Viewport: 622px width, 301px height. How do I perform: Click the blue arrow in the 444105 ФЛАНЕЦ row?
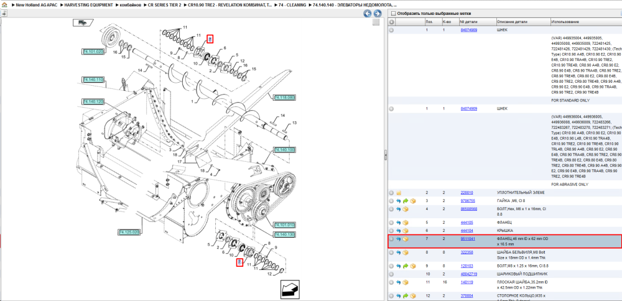399,223
